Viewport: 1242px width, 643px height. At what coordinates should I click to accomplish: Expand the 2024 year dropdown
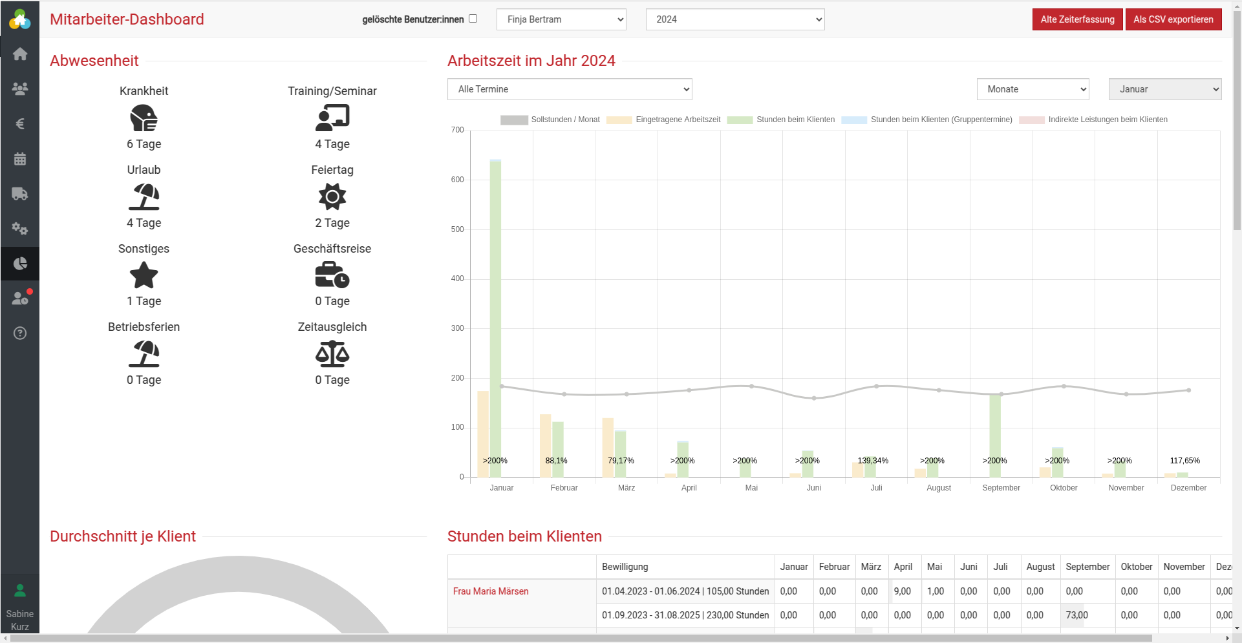pos(734,19)
